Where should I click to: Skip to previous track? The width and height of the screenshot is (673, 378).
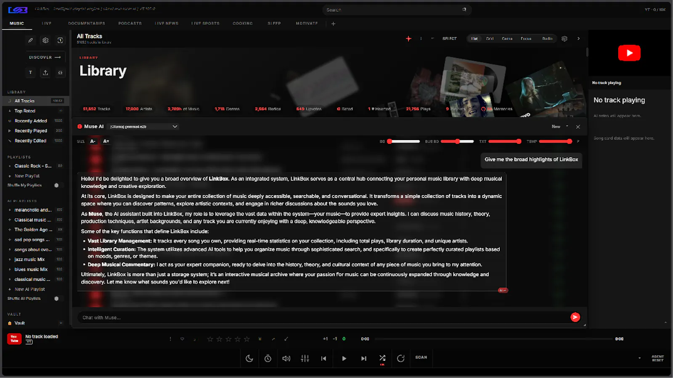pos(323,358)
